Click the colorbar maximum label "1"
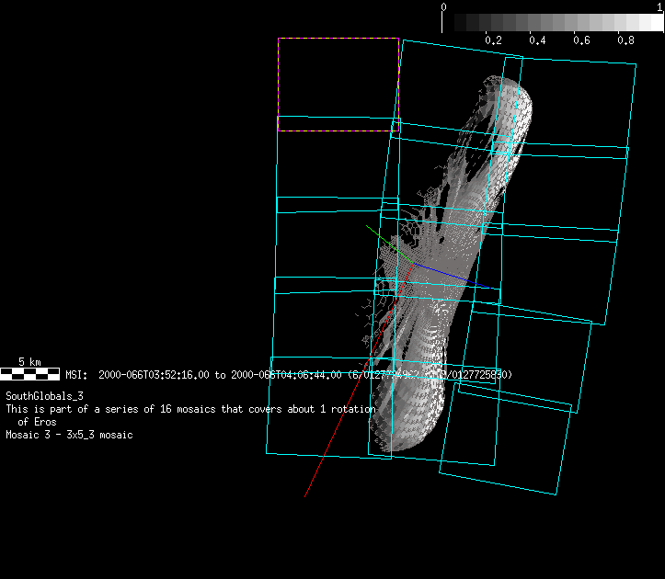 (659, 6)
